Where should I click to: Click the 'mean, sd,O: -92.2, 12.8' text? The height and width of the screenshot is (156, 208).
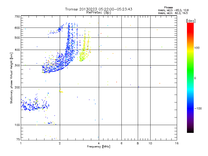pyautogui.click(x=173, y=10)
